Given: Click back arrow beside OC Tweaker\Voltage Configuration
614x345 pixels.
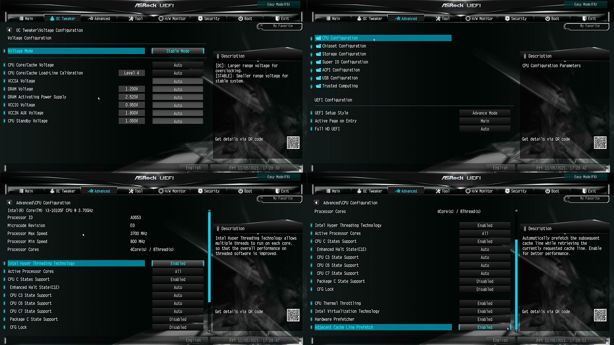Looking at the screenshot, I should pos(9,30).
